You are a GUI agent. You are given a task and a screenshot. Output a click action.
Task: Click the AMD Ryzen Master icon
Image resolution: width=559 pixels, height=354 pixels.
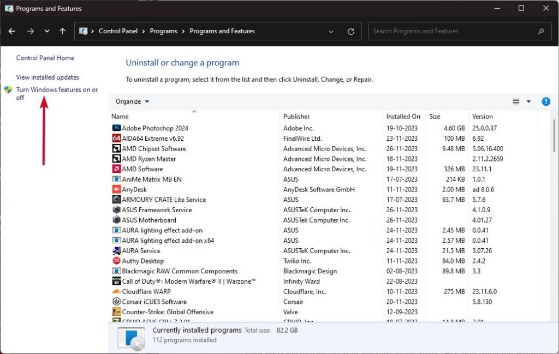coord(116,159)
